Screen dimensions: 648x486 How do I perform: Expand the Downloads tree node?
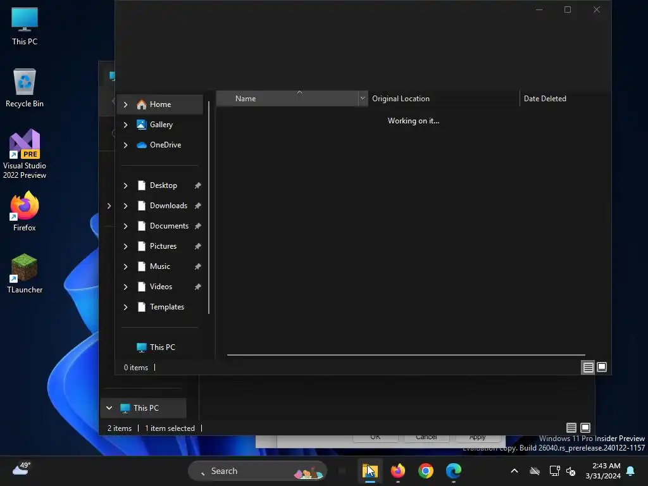point(126,206)
